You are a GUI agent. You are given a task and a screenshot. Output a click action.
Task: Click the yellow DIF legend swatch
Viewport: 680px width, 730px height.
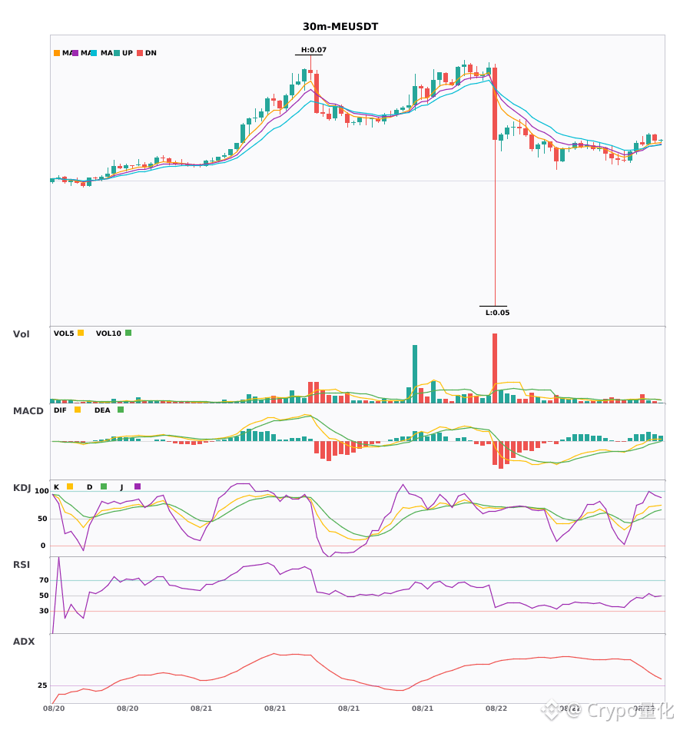(x=78, y=410)
